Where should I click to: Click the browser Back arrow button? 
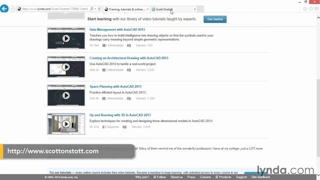coord(4,9)
